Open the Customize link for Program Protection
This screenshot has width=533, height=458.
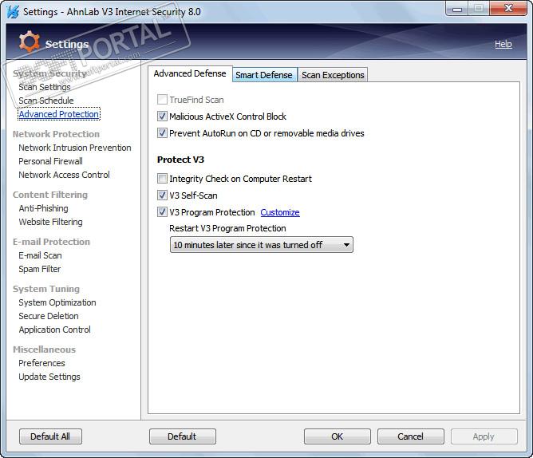coord(280,212)
